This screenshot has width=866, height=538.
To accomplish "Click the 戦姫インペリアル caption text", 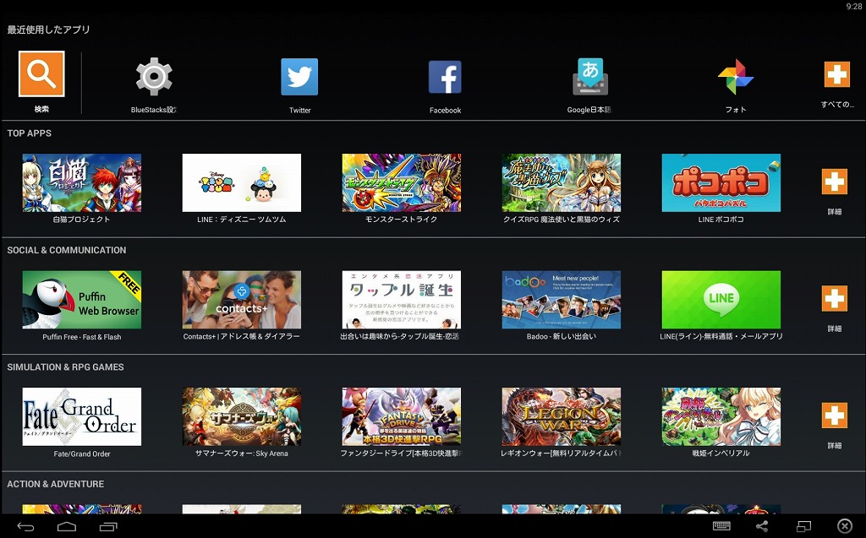I will click(x=721, y=453).
